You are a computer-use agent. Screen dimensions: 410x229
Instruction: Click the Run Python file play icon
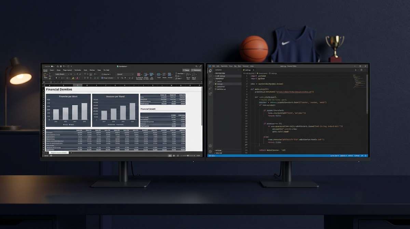(356, 70)
